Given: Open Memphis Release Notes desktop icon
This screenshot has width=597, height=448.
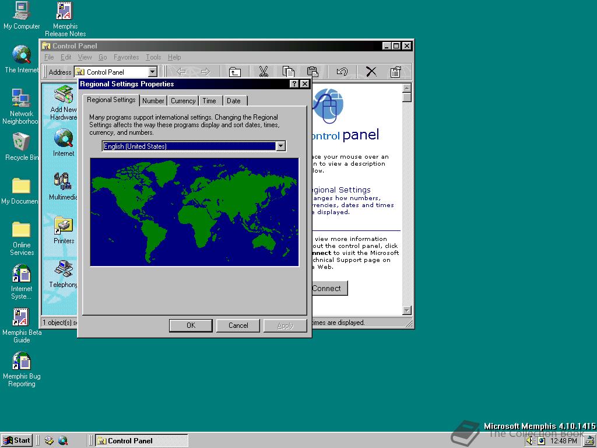Looking at the screenshot, I should [65, 19].
